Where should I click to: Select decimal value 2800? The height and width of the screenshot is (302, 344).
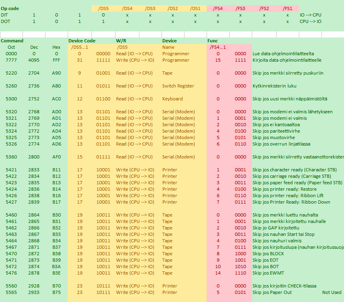34,157
